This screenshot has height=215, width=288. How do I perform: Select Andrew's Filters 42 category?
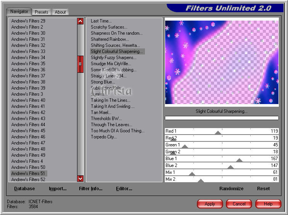coord(28,112)
